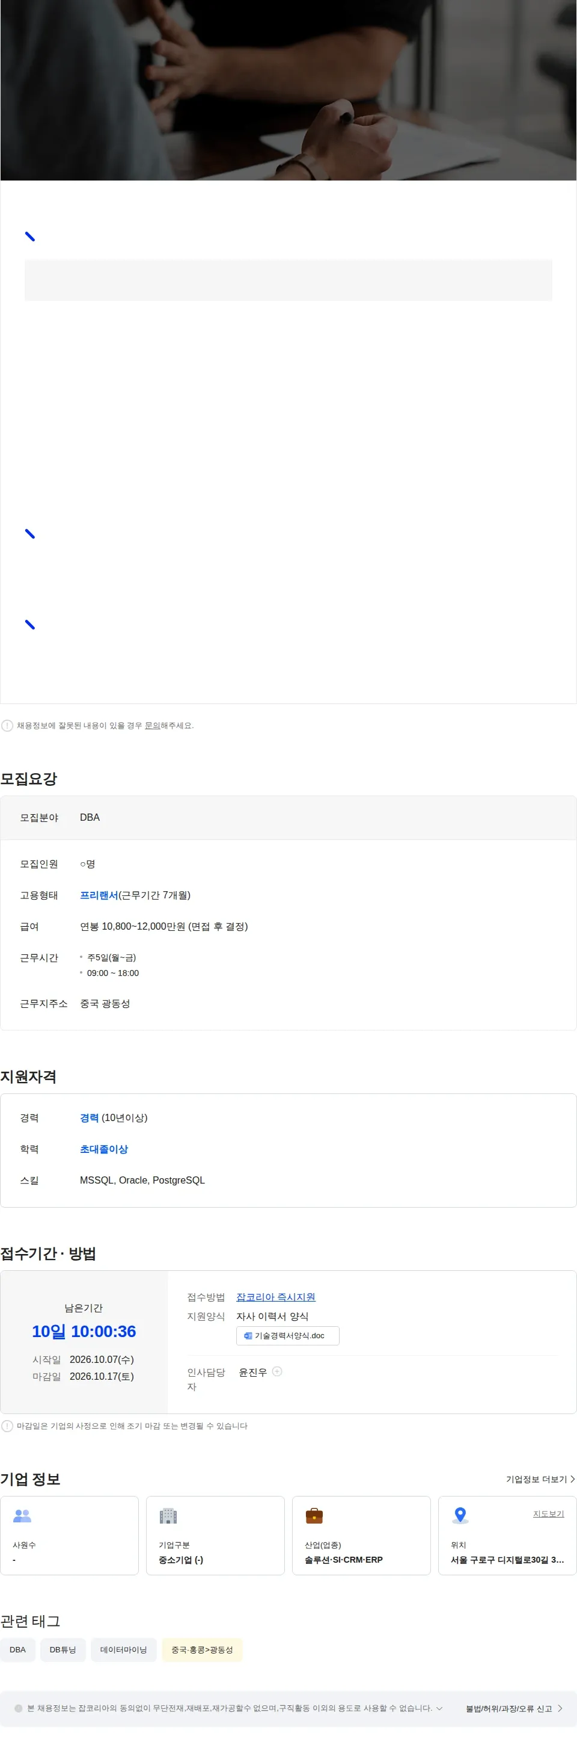Click the 마감일 date 2026.10.17(토)

(102, 1377)
